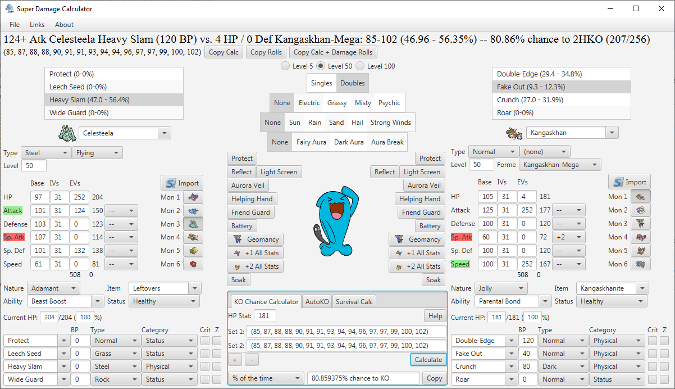The height and width of the screenshot is (389, 675).
Task: Add a set with the + button
Action: click(x=234, y=360)
